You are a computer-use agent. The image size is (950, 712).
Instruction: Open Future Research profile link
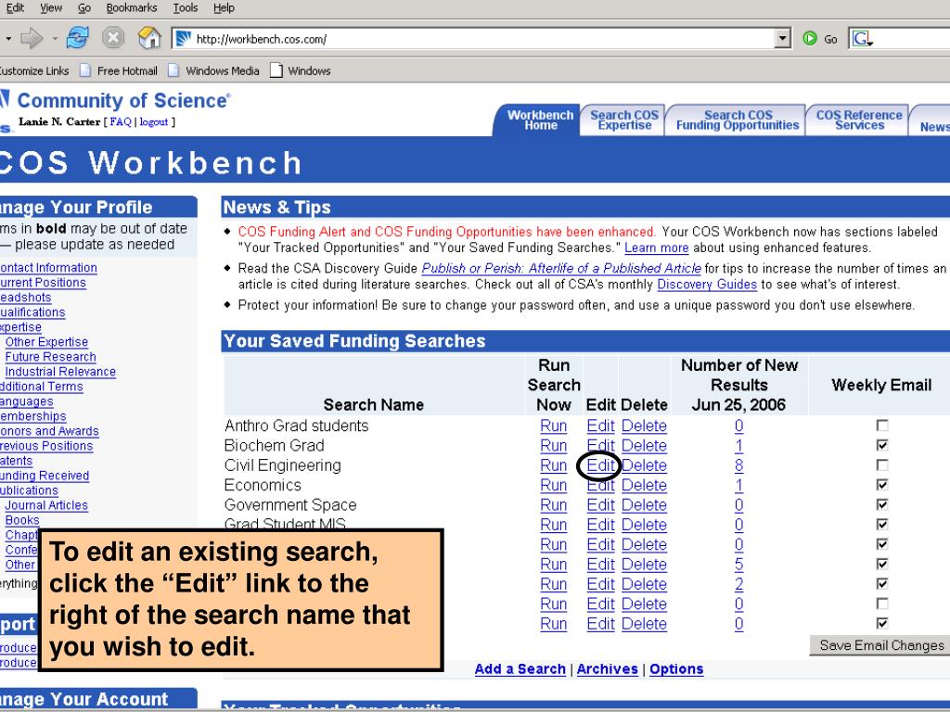point(50,357)
